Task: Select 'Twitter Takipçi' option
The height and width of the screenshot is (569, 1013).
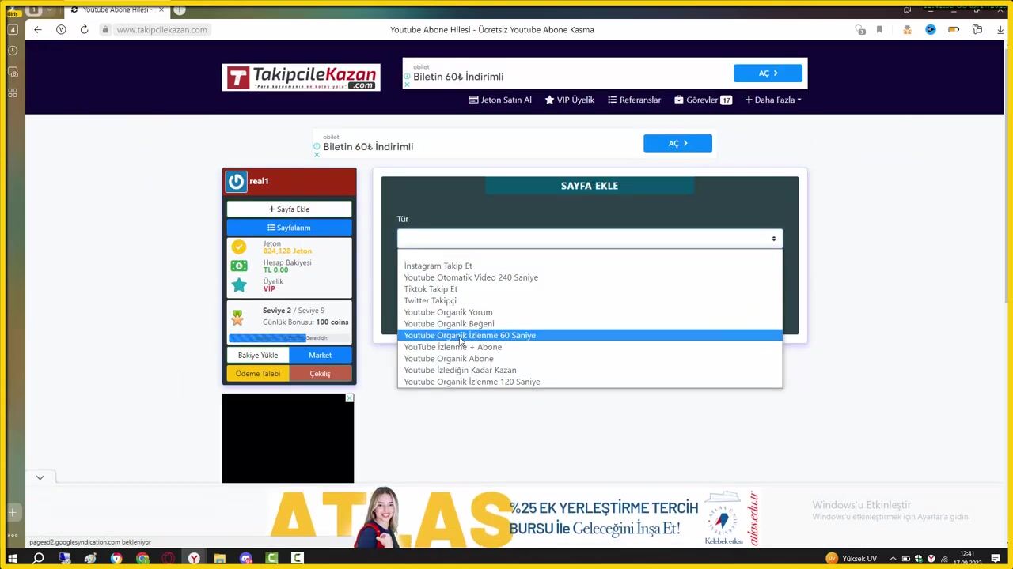Action: pyautogui.click(x=590, y=300)
